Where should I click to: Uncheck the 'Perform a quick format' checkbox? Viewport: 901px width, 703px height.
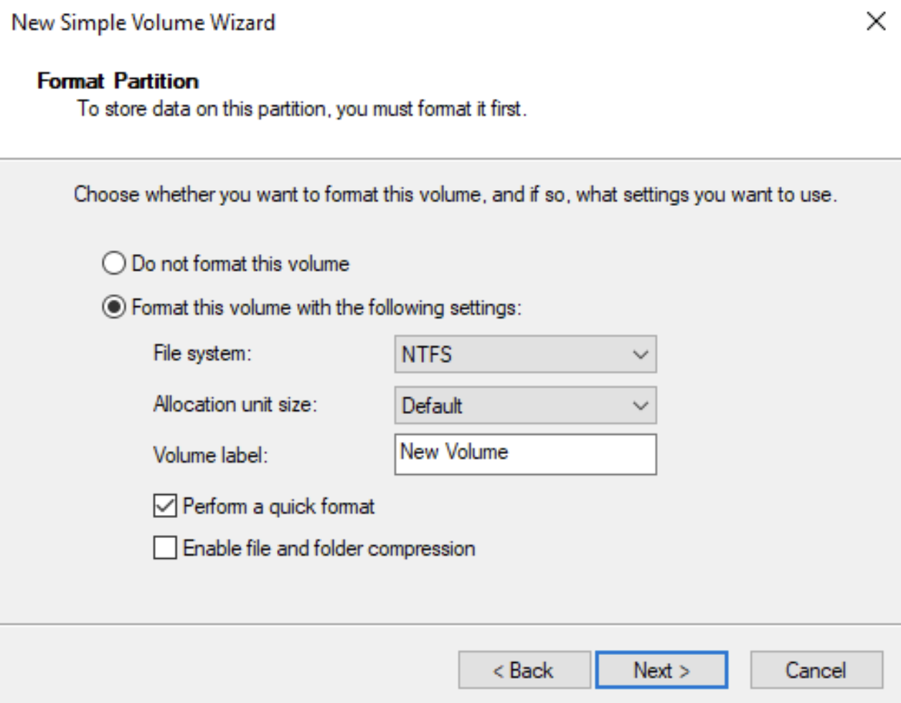point(165,506)
